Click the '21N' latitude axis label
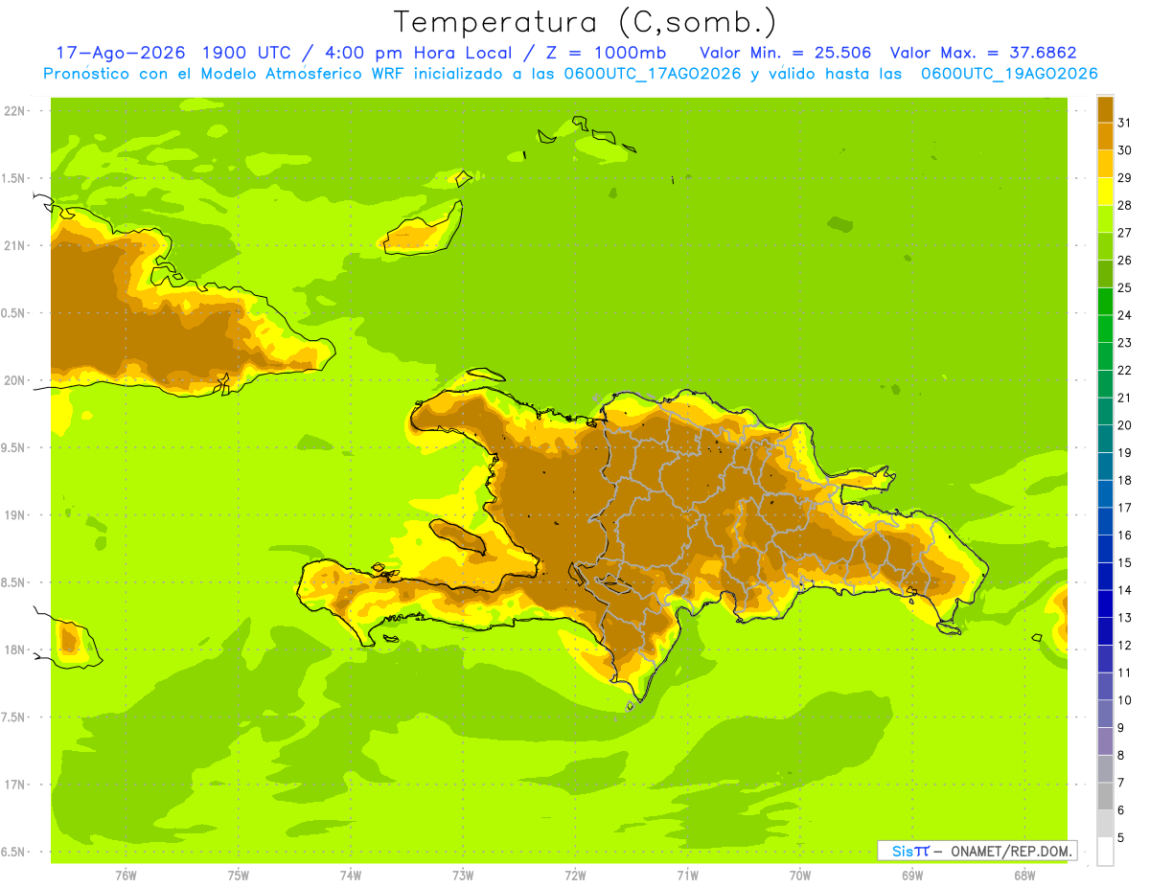1150x888 pixels. [15, 246]
